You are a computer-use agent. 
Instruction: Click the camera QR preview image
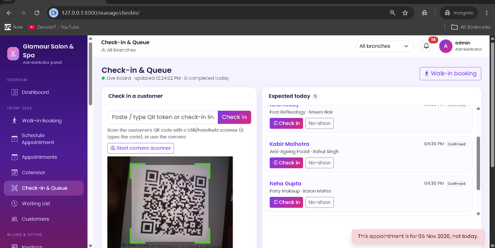pos(170,202)
